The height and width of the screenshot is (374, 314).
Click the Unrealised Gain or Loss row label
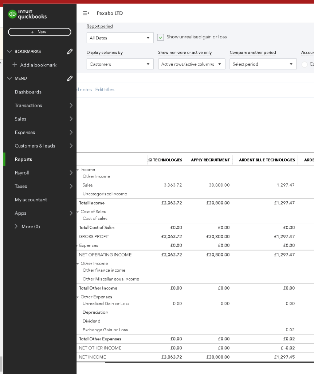point(106,304)
